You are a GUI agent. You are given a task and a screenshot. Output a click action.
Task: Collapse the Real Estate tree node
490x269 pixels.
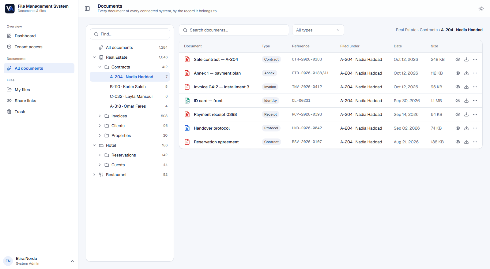click(x=94, y=57)
